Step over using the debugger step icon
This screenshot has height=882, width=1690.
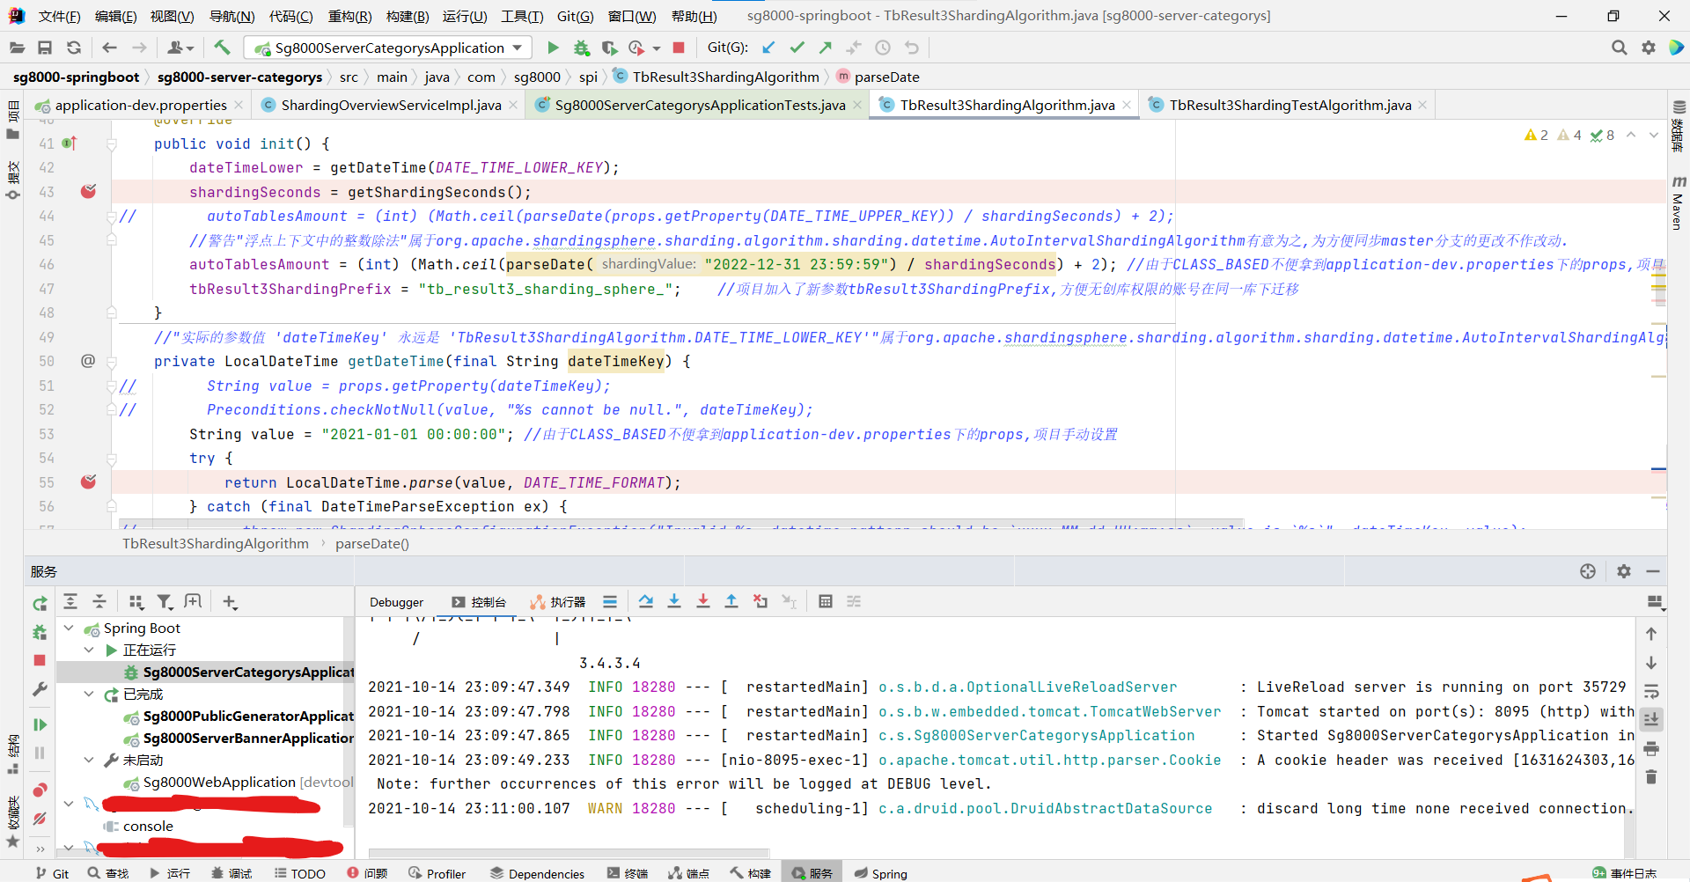[x=646, y=601]
